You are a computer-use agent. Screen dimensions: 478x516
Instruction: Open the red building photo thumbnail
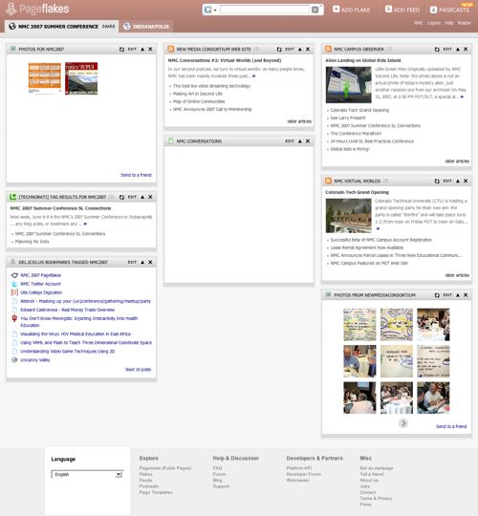[x=81, y=78]
